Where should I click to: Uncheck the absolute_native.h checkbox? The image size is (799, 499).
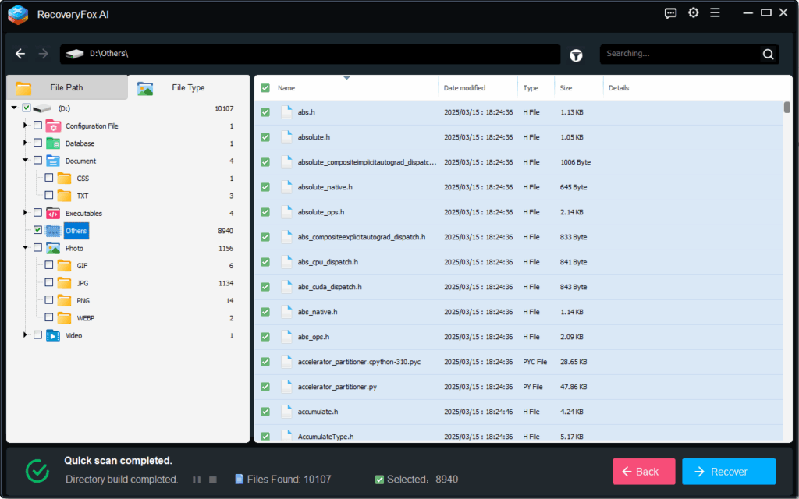(265, 187)
